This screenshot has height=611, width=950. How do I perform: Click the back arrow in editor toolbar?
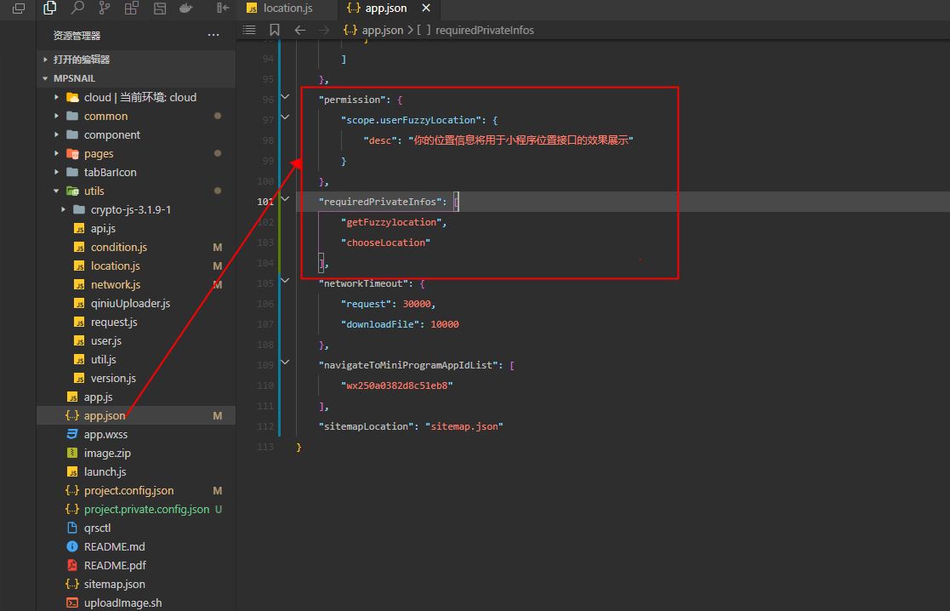[x=300, y=30]
